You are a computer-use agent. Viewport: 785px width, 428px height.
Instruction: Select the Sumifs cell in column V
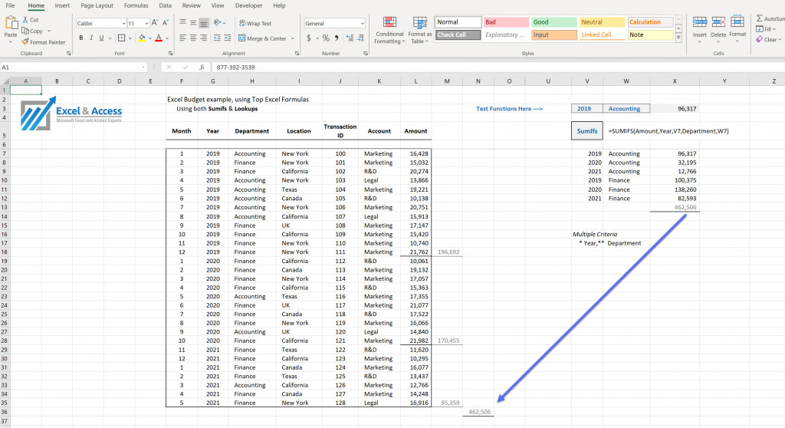tap(586, 131)
